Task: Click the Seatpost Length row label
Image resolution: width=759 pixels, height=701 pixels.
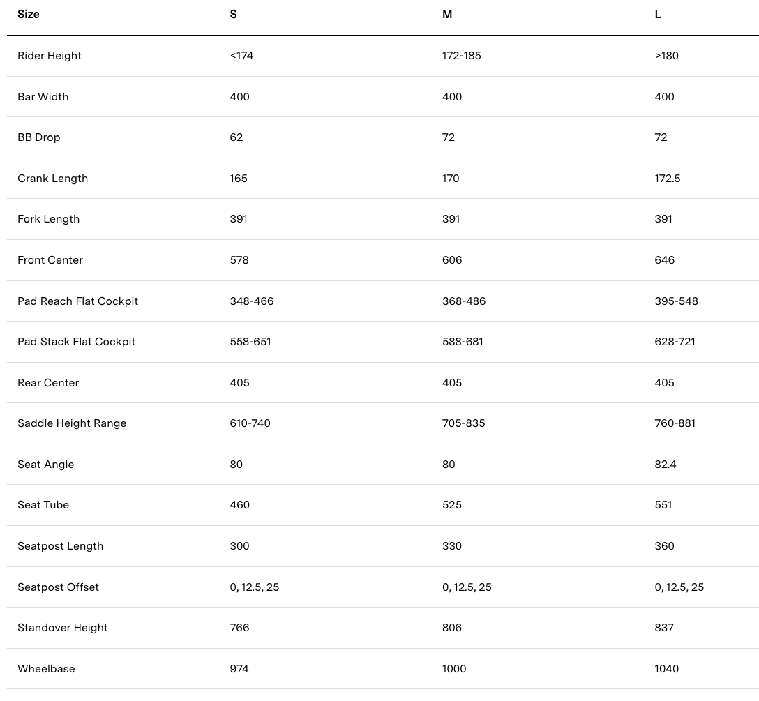Action: (61, 546)
